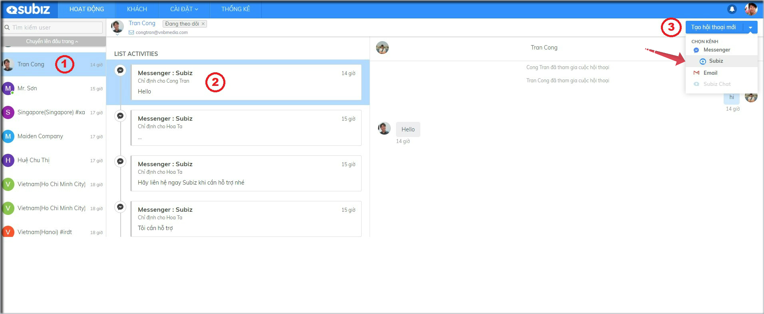
Task: Remove the "Đang theo dõi" tag
Action: pos(203,24)
